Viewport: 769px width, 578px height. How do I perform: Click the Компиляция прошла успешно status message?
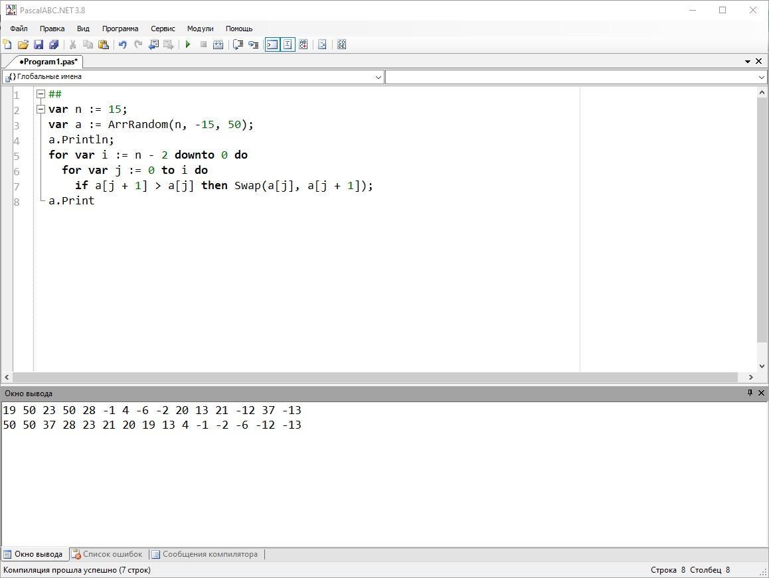click(x=77, y=569)
